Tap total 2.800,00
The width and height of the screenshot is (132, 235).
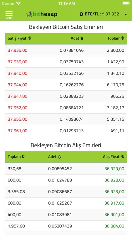115,50
